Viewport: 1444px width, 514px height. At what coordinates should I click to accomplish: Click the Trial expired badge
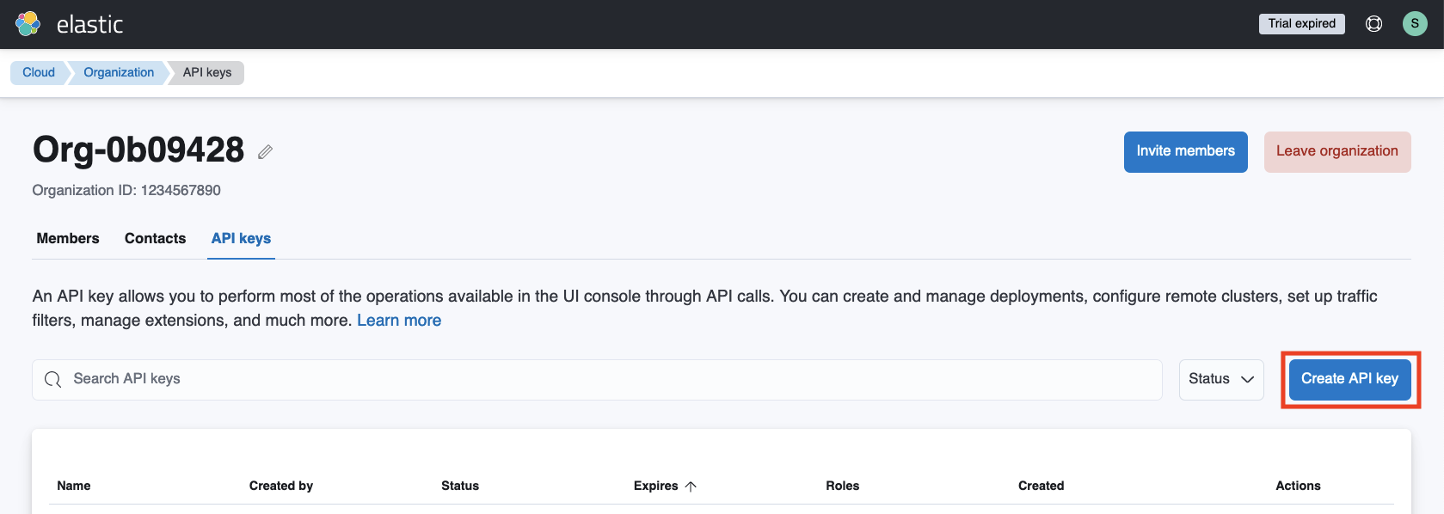click(x=1302, y=23)
